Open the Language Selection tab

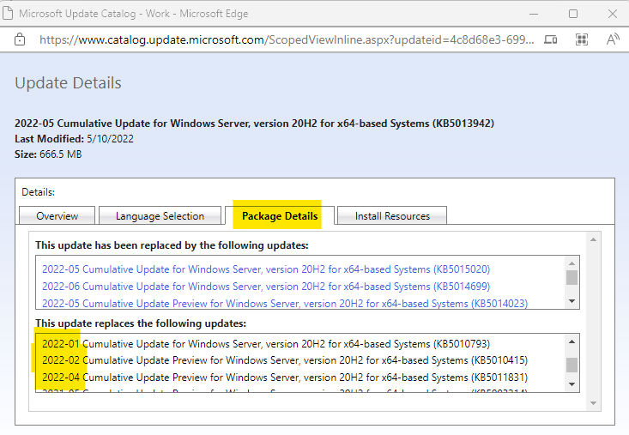tap(160, 216)
